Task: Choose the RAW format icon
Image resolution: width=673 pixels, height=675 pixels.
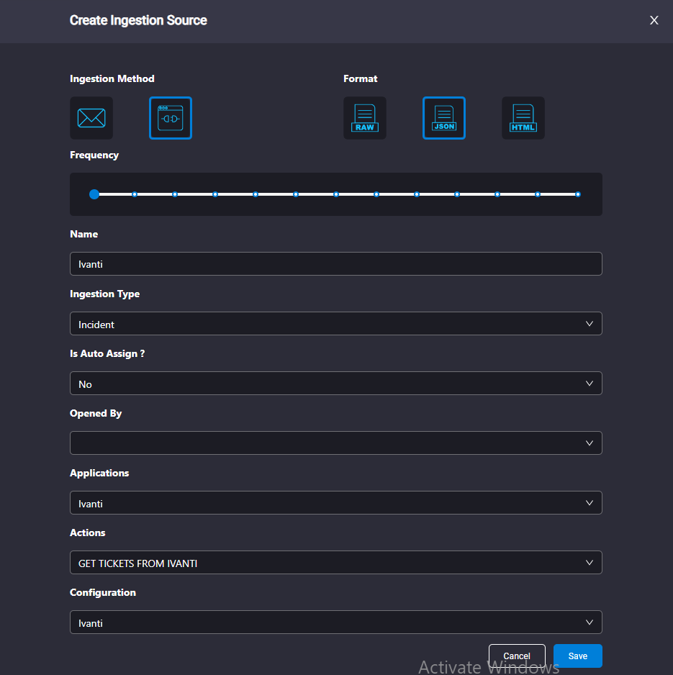Action: coord(365,118)
